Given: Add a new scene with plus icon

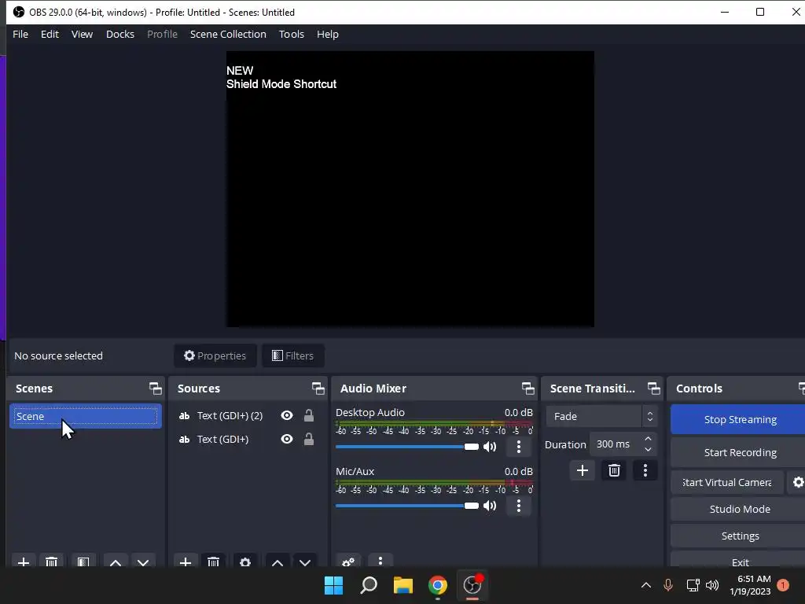Looking at the screenshot, I should [23, 562].
